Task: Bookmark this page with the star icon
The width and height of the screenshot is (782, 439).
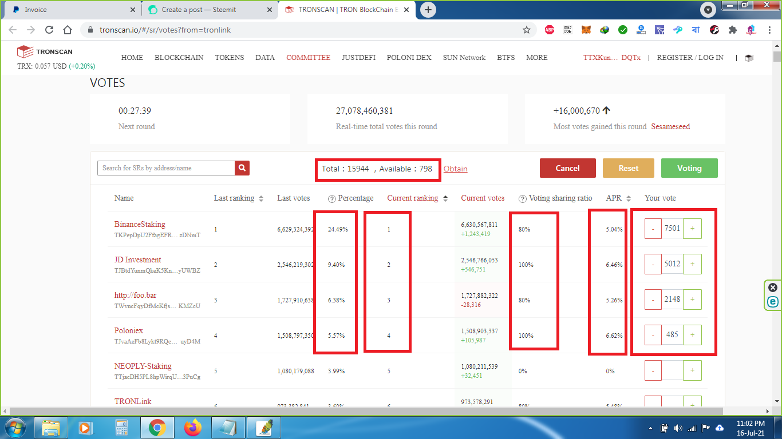Action: click(x=527, y=30)
